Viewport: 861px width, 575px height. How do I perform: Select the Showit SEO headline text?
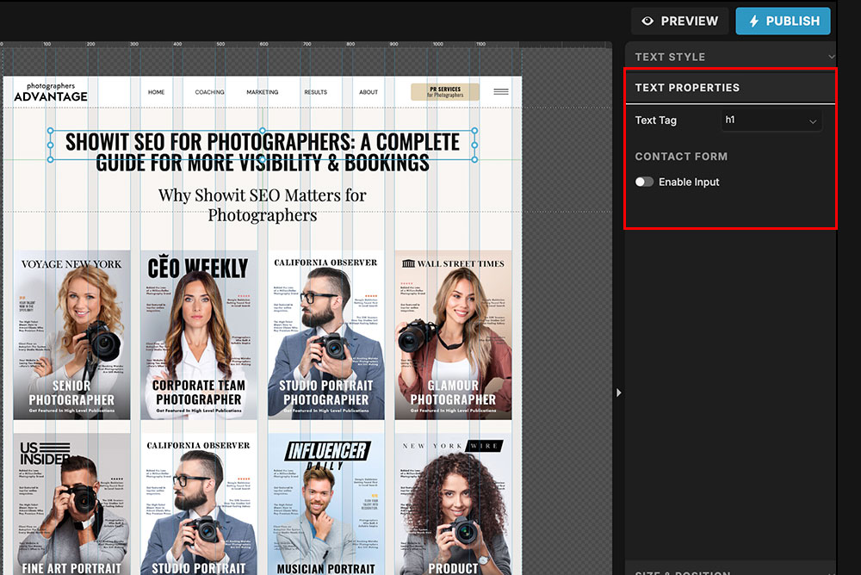pos(263,152)
